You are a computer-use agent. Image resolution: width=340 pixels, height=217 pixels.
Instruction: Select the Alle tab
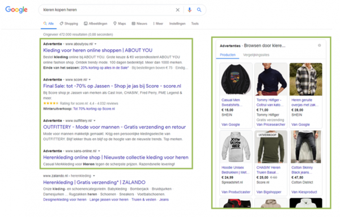tap(49, 23)
